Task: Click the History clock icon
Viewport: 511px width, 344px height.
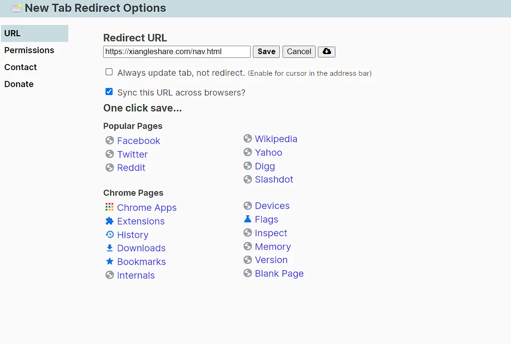Action: (109, 234)
